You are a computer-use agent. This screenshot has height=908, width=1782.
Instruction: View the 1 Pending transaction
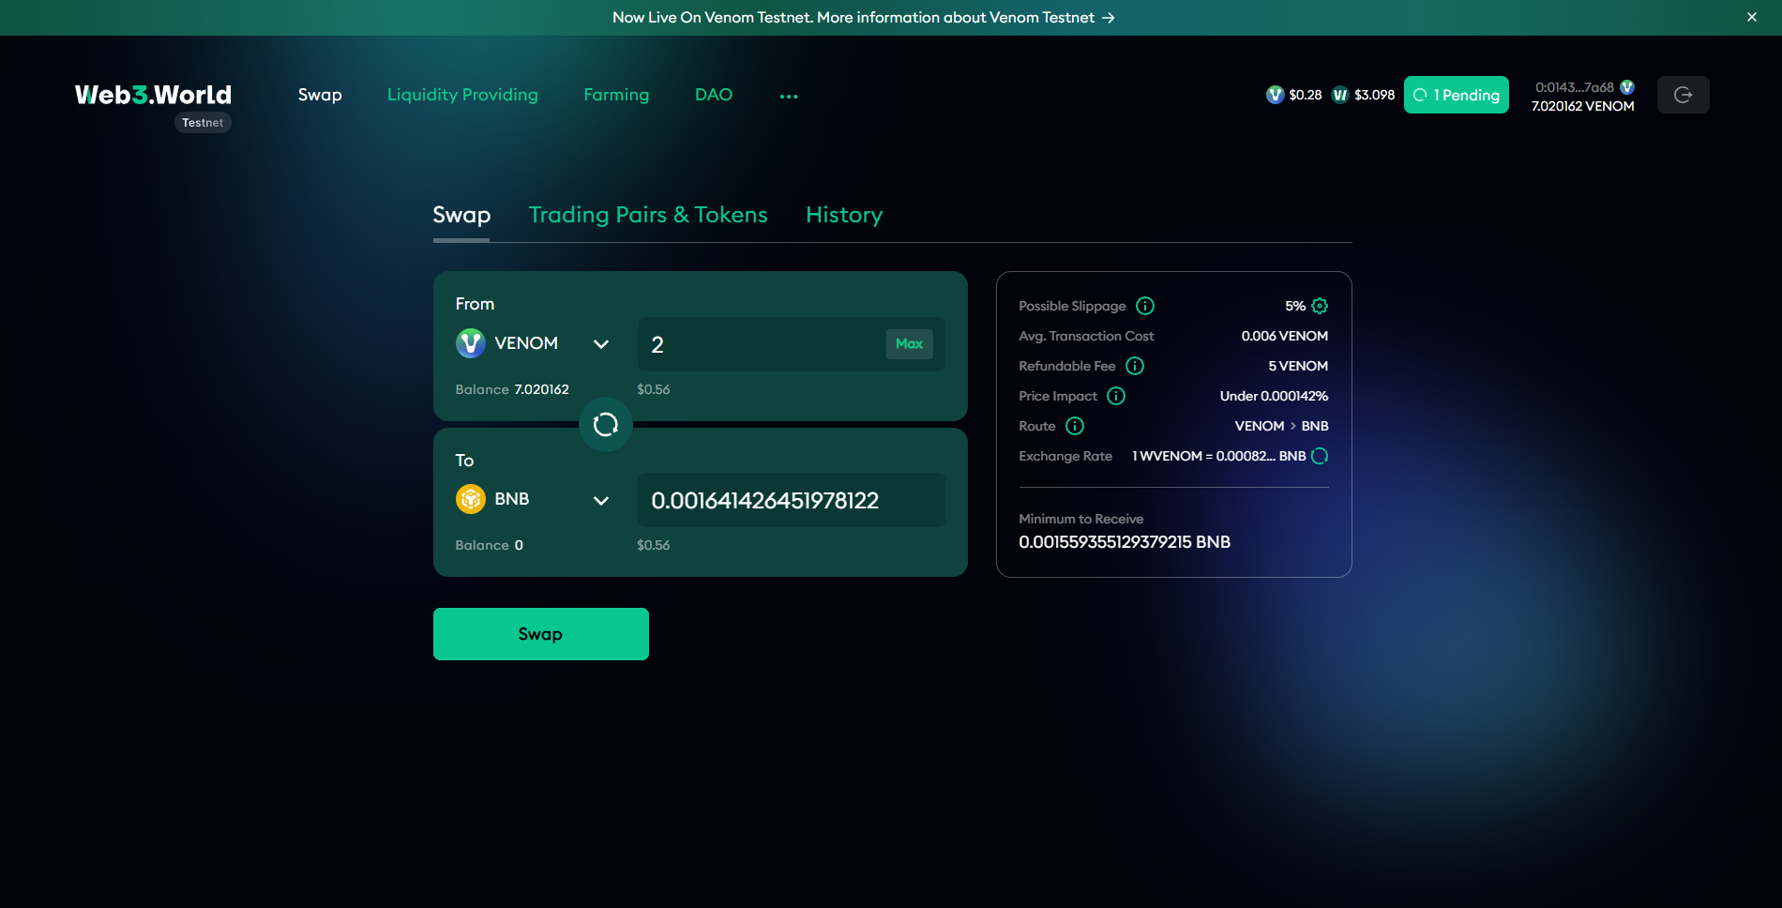pyautogui.click(x=1456, y=95)
